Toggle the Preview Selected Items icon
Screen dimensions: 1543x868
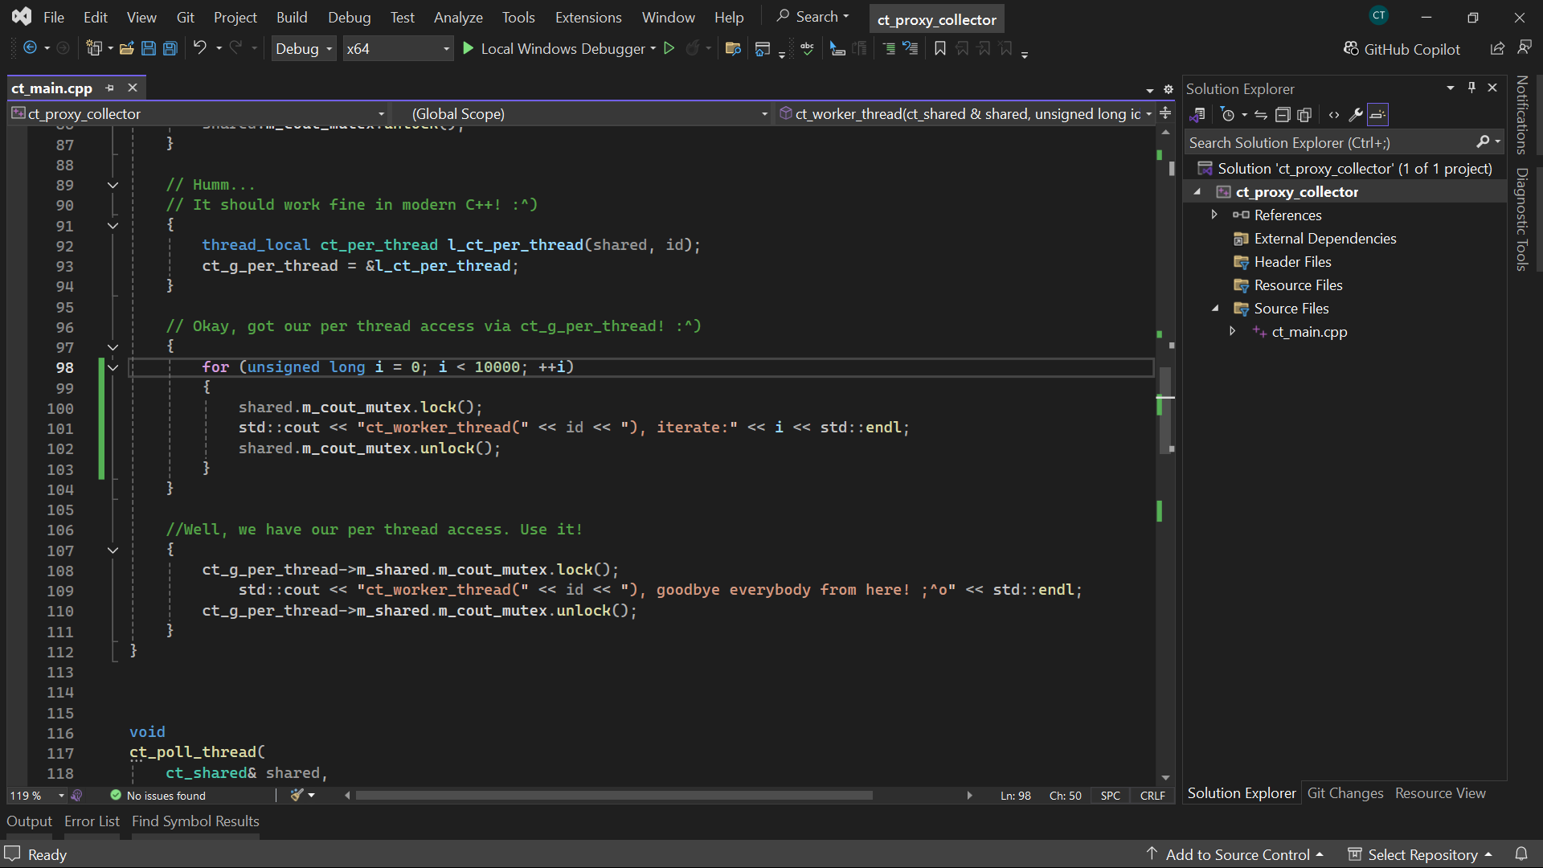pos(1377,115)
